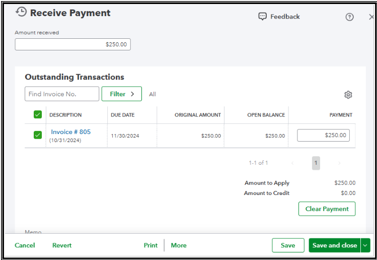Image resolution: width=377 pixels, height=260 pixels.
Task: Open the Feedback speech bubble icon
Action: pos(262,17)
